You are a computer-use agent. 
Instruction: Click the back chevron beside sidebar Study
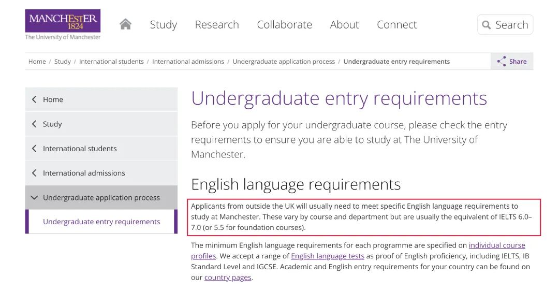click(x=34, y=124)
